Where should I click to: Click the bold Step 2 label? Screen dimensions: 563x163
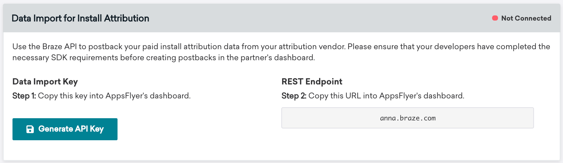point(294,96)
